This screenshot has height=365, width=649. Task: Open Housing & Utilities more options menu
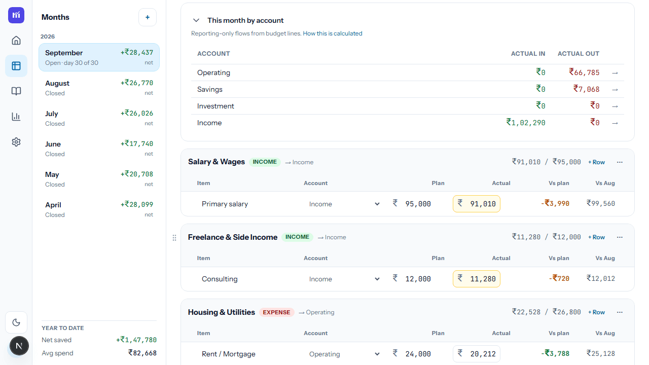coord(620,312)
